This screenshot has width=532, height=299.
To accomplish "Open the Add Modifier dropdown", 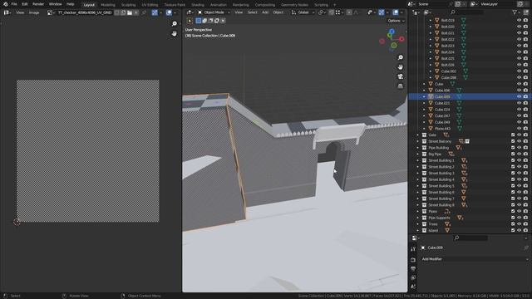I will [x=475, y=259].
